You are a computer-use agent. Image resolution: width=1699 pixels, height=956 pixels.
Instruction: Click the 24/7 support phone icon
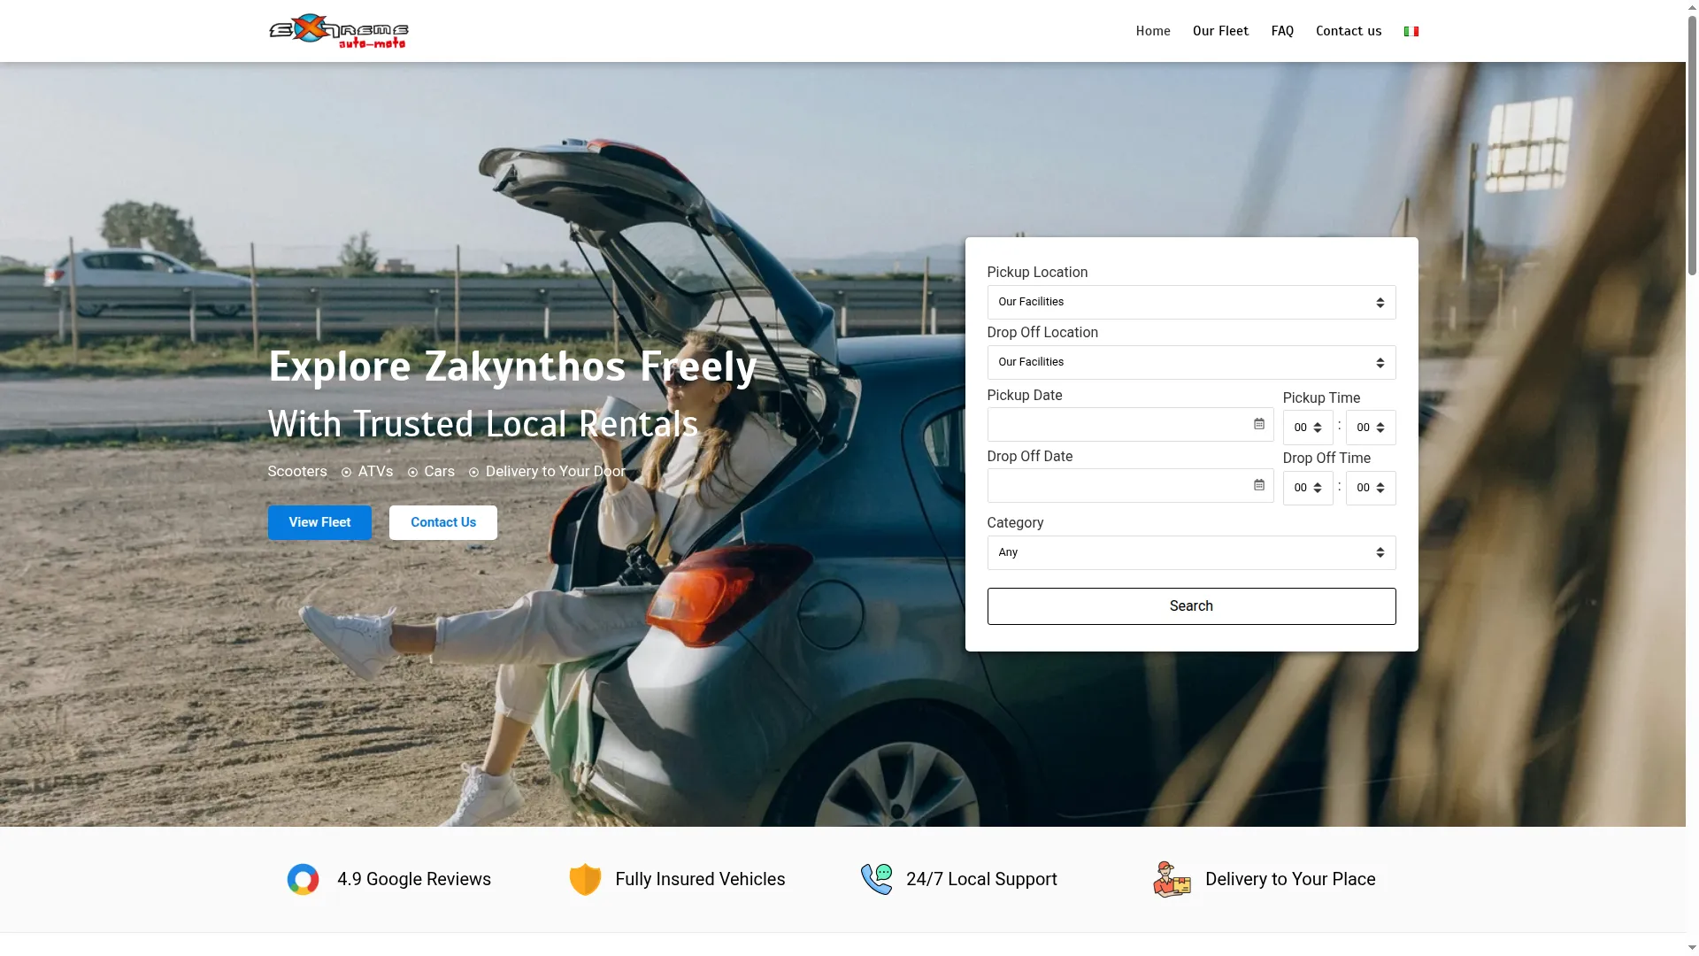(x=877, y=879)
